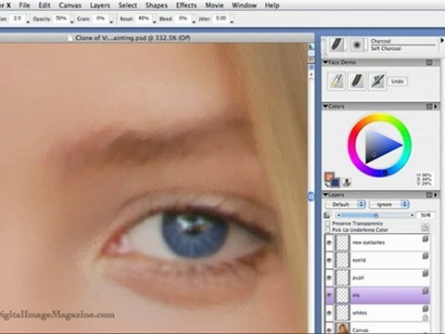Screen dimensions: 445x334
Task: Click the layer type icon on eyelid row
Action: point(426,256)
